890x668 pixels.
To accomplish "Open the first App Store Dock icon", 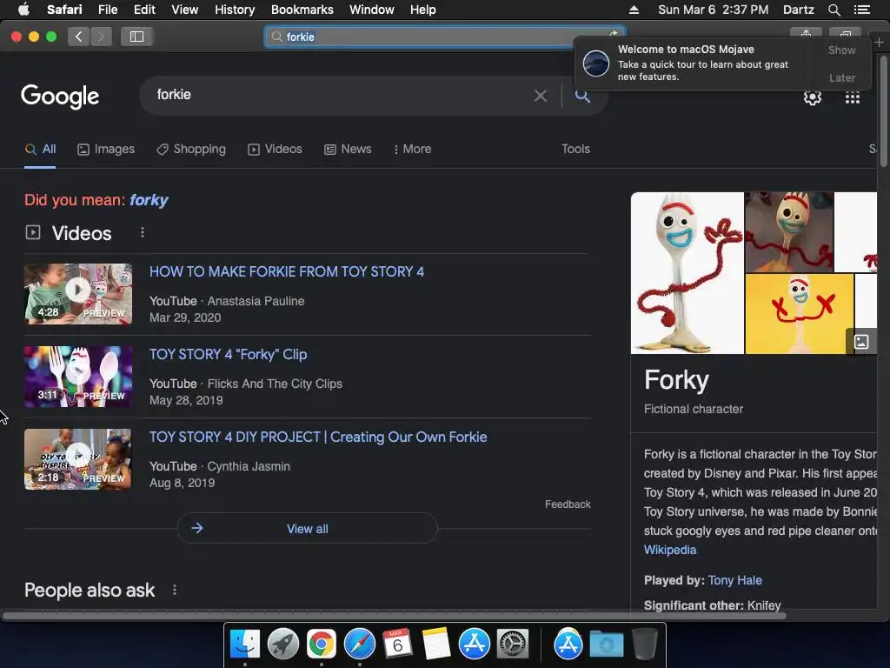I will coord(474,645).
